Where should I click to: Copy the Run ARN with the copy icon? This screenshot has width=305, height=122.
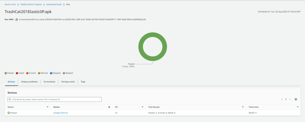[17, 20]
